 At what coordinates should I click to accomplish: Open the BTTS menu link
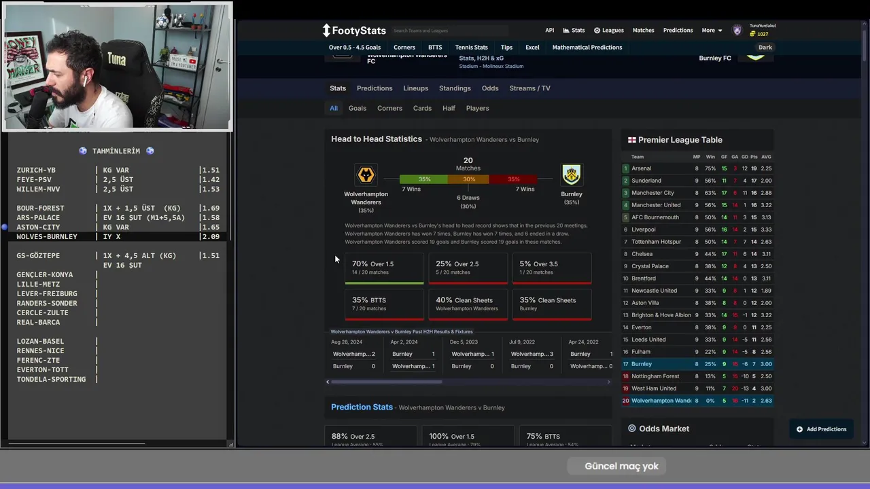pos(435,48)
